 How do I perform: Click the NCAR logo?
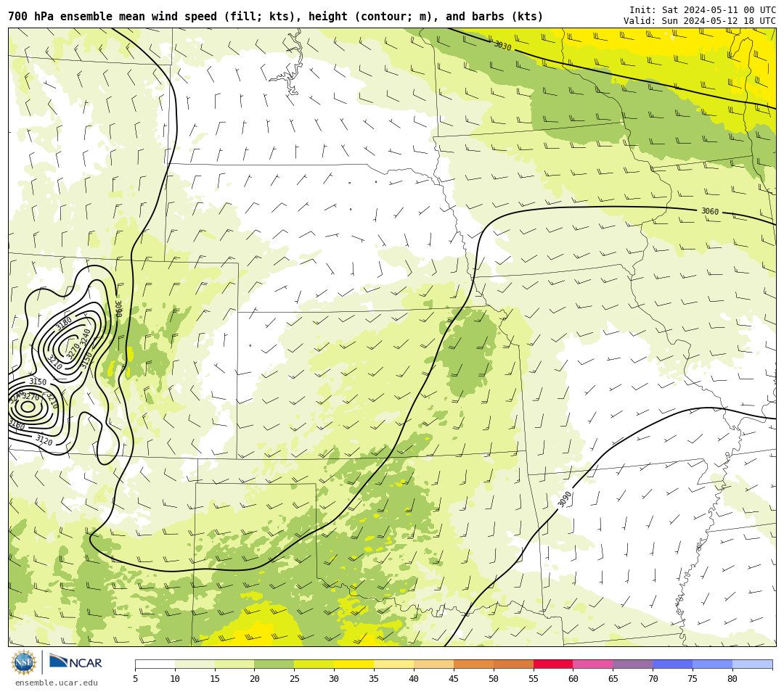click(75, 662)
